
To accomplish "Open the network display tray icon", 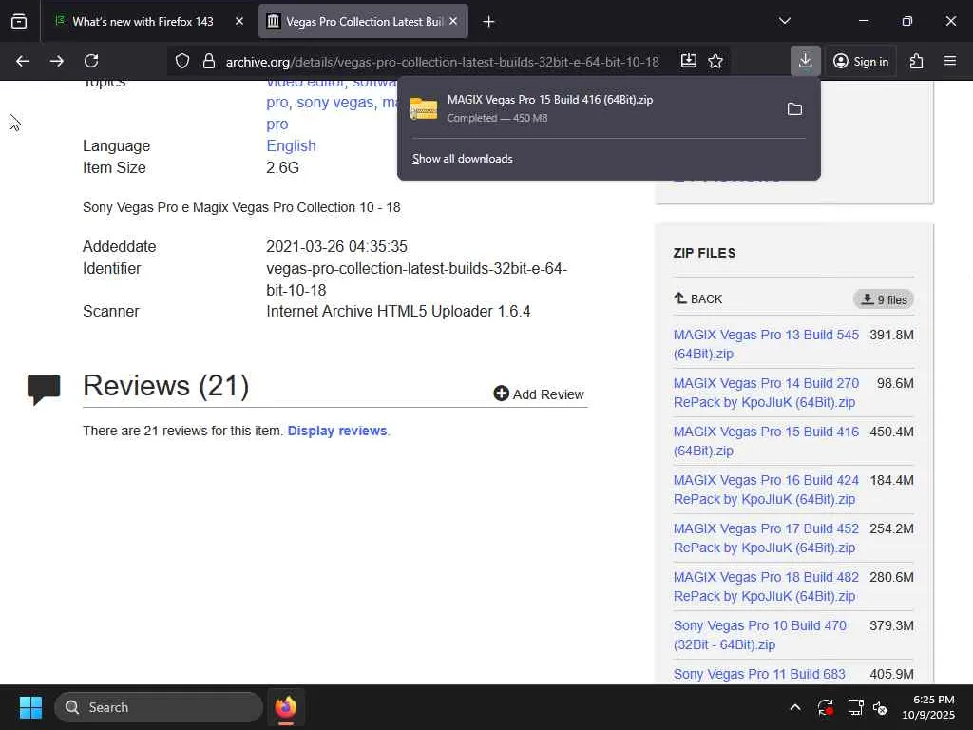I will tap(855, 707).
